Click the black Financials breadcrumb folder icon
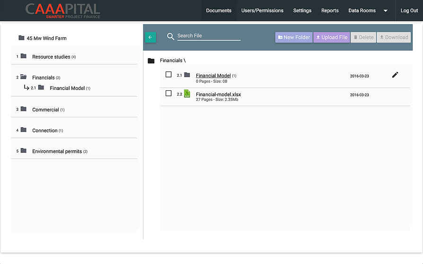Screen dimensions: 423x264 [151, 61]
